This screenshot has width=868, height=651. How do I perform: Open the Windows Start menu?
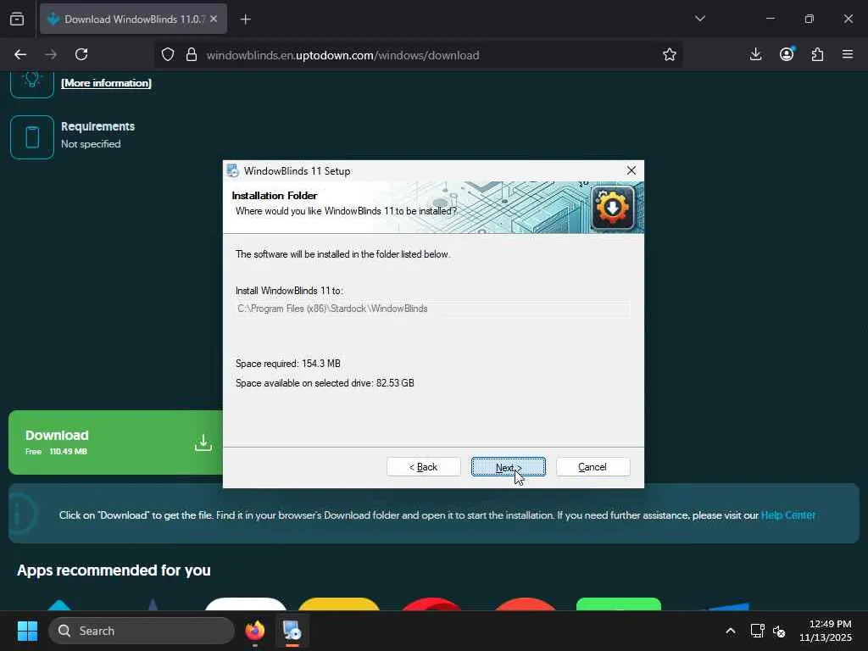[x=27, y=631]
